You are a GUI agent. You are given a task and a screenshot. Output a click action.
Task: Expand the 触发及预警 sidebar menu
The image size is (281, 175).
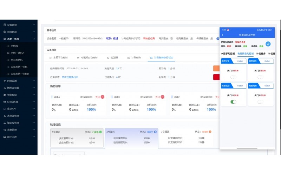34,87
